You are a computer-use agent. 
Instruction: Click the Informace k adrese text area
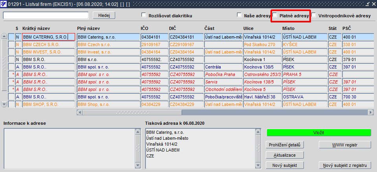[70, 148]
